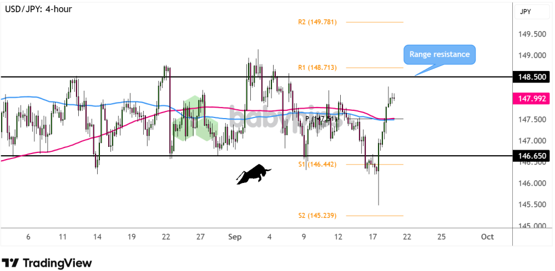555x271 pixels.
Task: Click the TradingView logo icon
Action: 10,263
